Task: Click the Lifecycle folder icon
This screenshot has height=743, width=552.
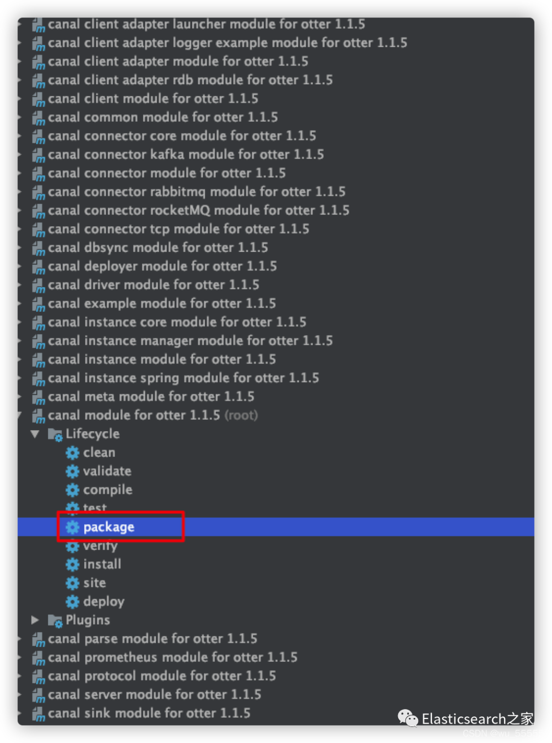Action: point(55,434)
